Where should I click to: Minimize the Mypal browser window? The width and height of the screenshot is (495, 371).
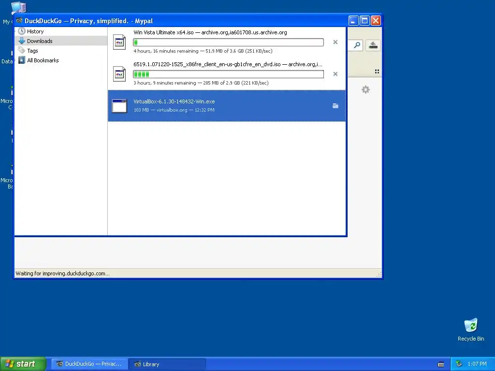[353, 21]
